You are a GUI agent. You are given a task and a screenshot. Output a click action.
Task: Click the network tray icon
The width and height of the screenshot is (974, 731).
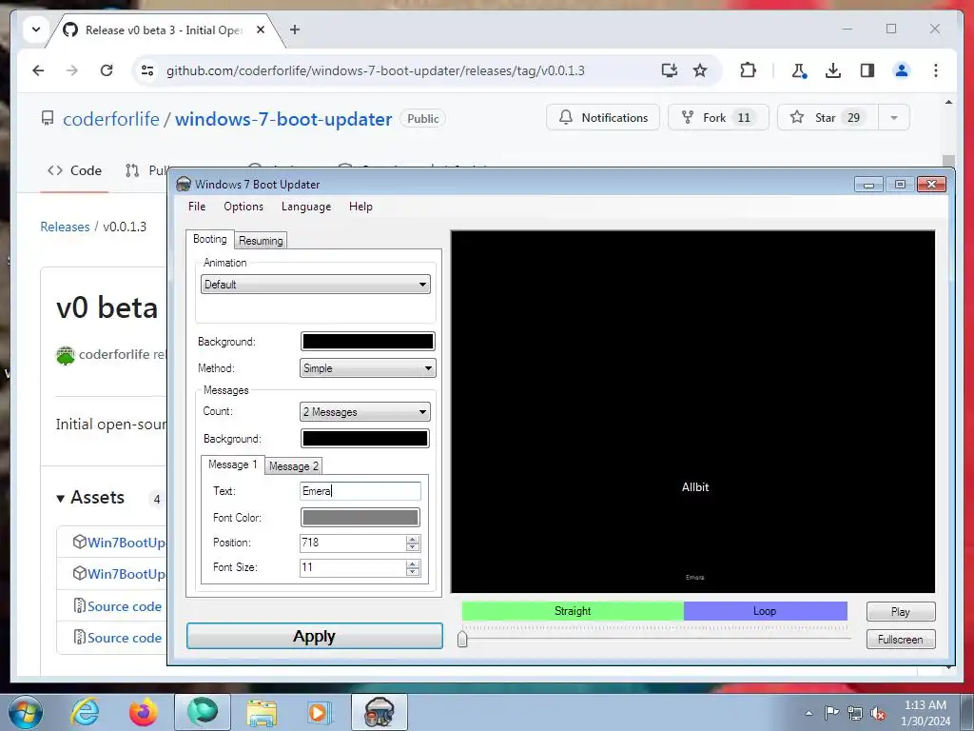coord(855,714)
